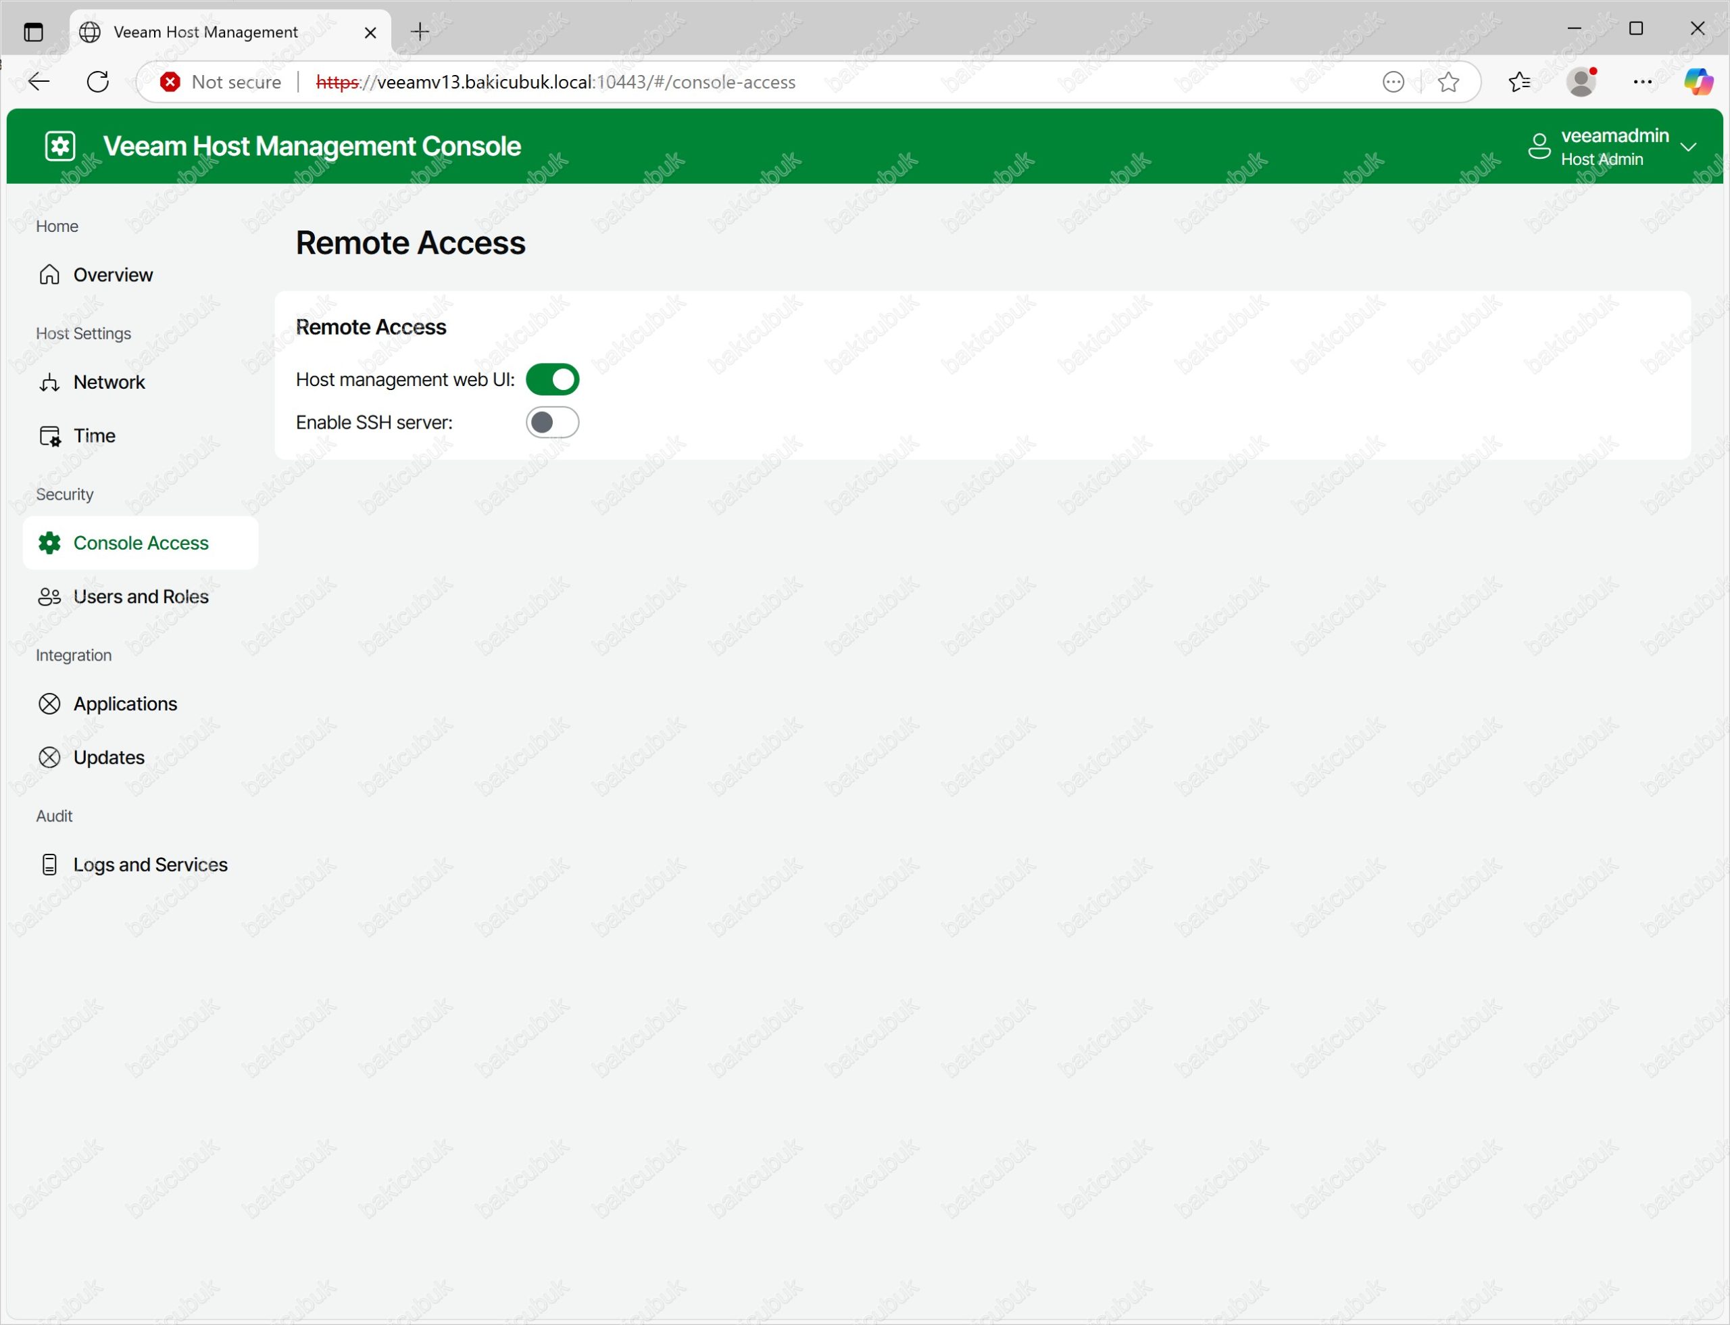Open Copilot in the browser

1698,81
